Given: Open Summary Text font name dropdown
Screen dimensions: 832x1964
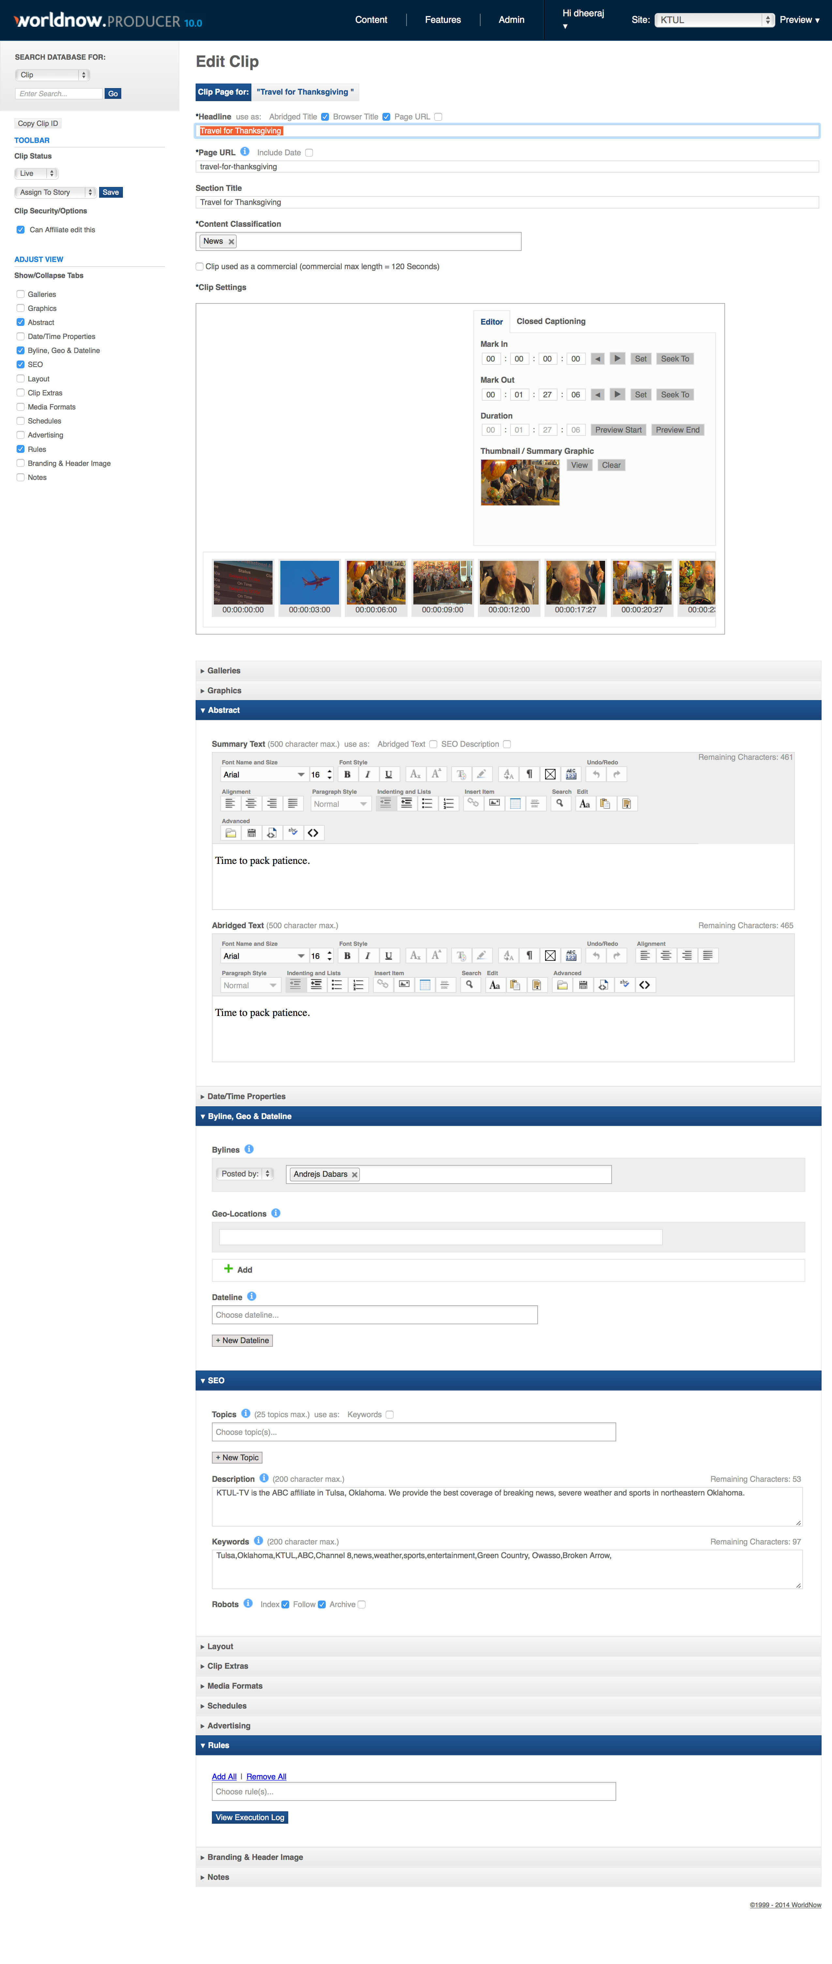Looking at the screenshot, I should (264, 774).
